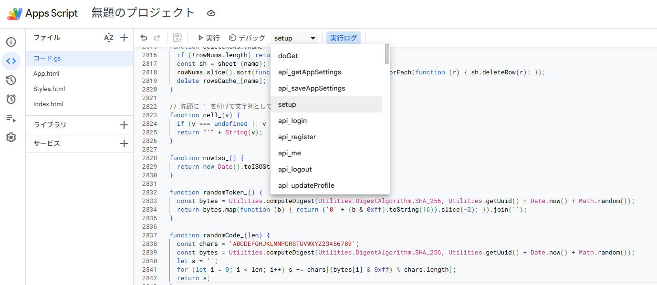Click the サービス section label
657x285 pixels.
tap(47, 143)
